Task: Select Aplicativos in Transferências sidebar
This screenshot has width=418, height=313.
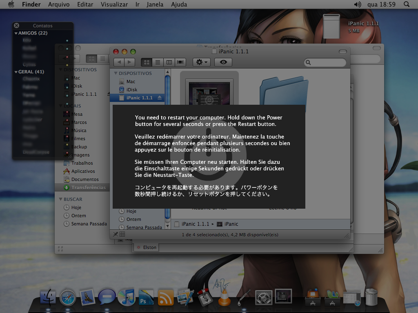Action: point(82,171)
